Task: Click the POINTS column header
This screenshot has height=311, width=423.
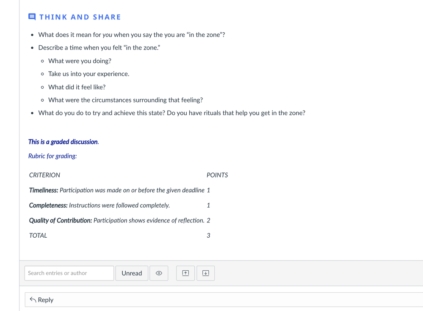Action: click(217, 175)
